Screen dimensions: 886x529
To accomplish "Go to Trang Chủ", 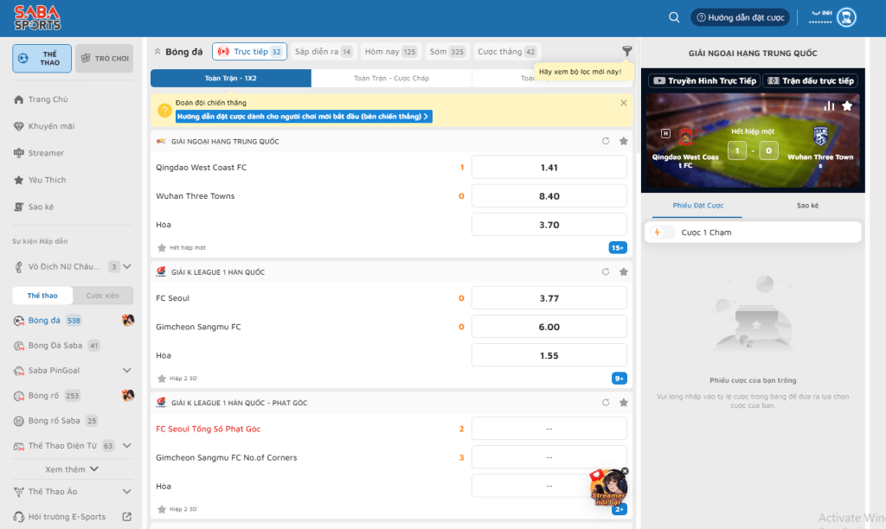I will pos(48,99).
